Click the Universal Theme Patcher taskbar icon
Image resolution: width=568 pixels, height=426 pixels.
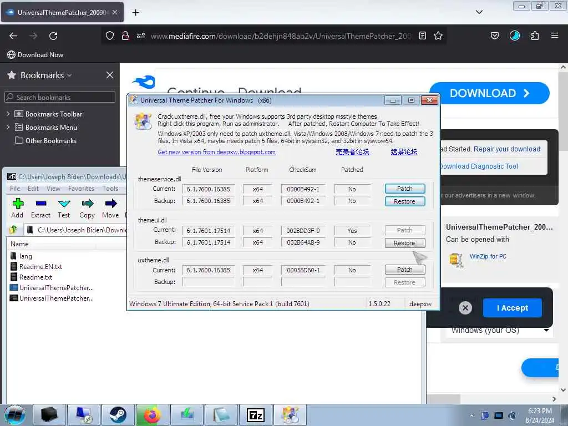290,415
